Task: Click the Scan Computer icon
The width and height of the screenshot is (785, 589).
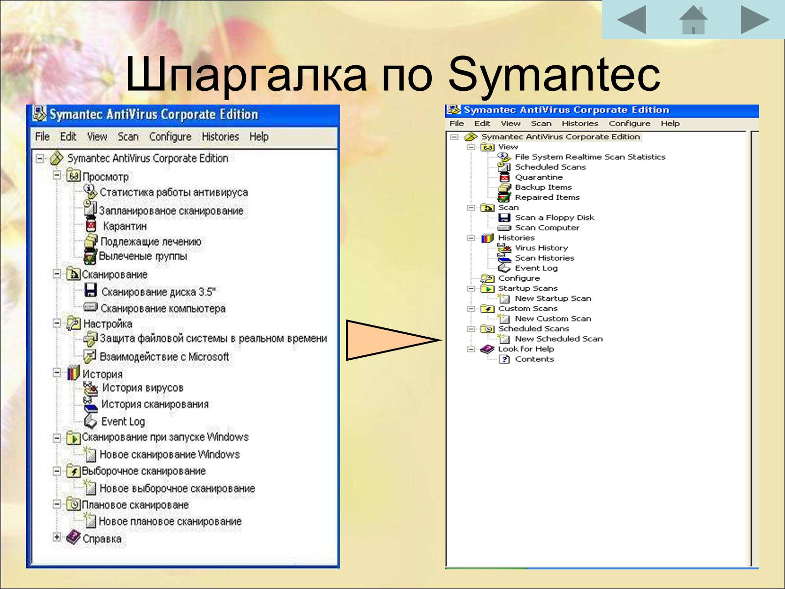Action: pyautogui.click(x=504, y=228)
